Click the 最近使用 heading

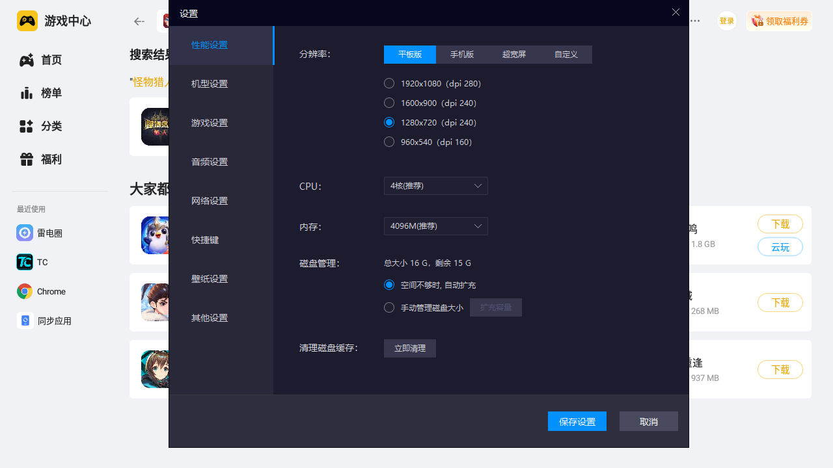(31, 209)
